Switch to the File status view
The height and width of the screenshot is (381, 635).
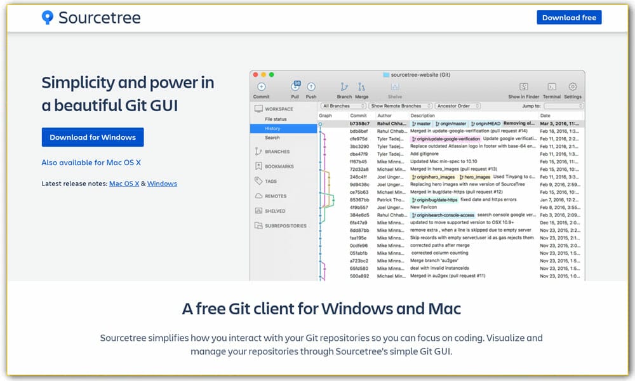point(276,118)
